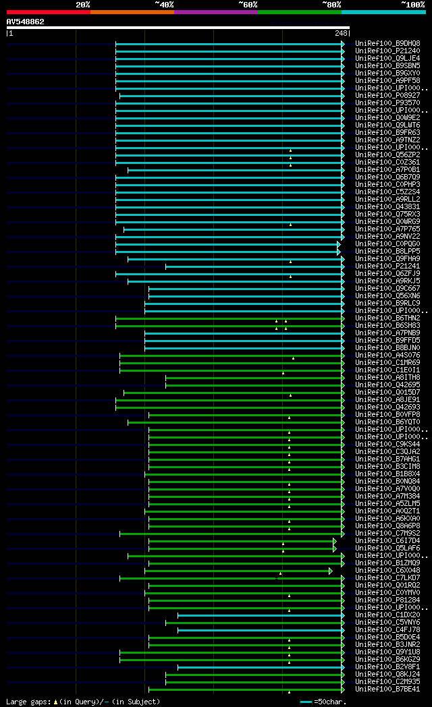Open hit UniRef100_P81284
The height and width of the screenshot is (707, 432).
(x=387, y=600)
